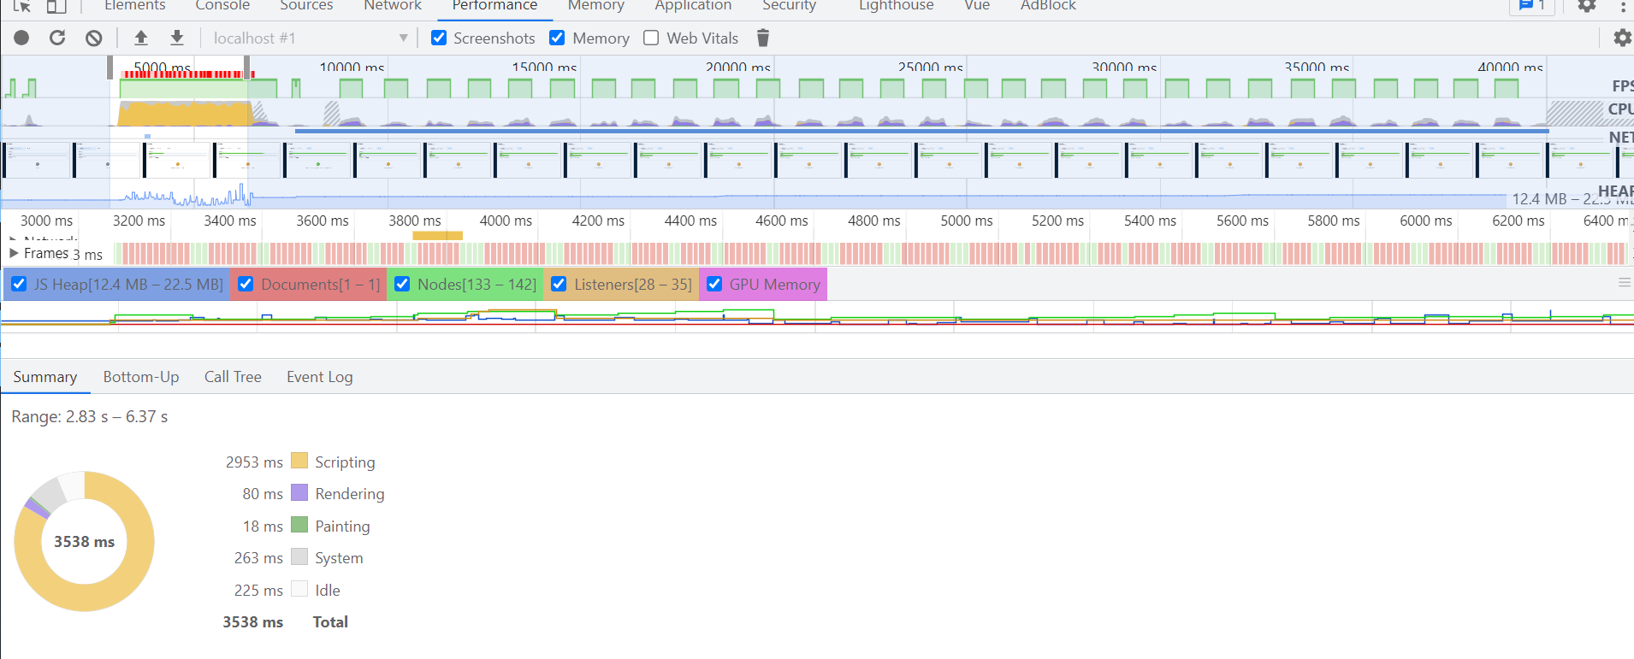Select inspect element cursor icon

[x=22, y=5]
